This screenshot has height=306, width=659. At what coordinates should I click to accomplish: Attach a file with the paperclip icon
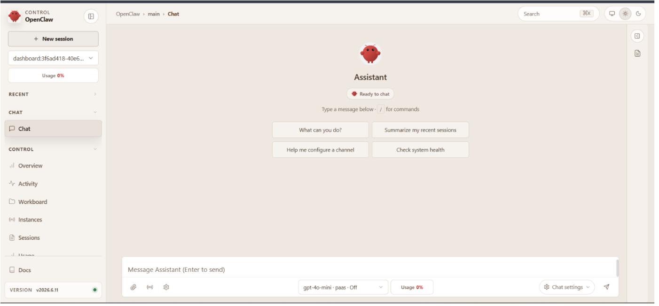pyautogui.click(x=133, y=287)
